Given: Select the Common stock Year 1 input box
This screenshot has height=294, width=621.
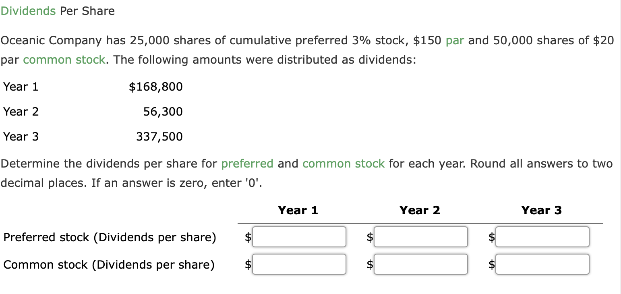Looking at the screenshot, I should click(x=299, y=264).
